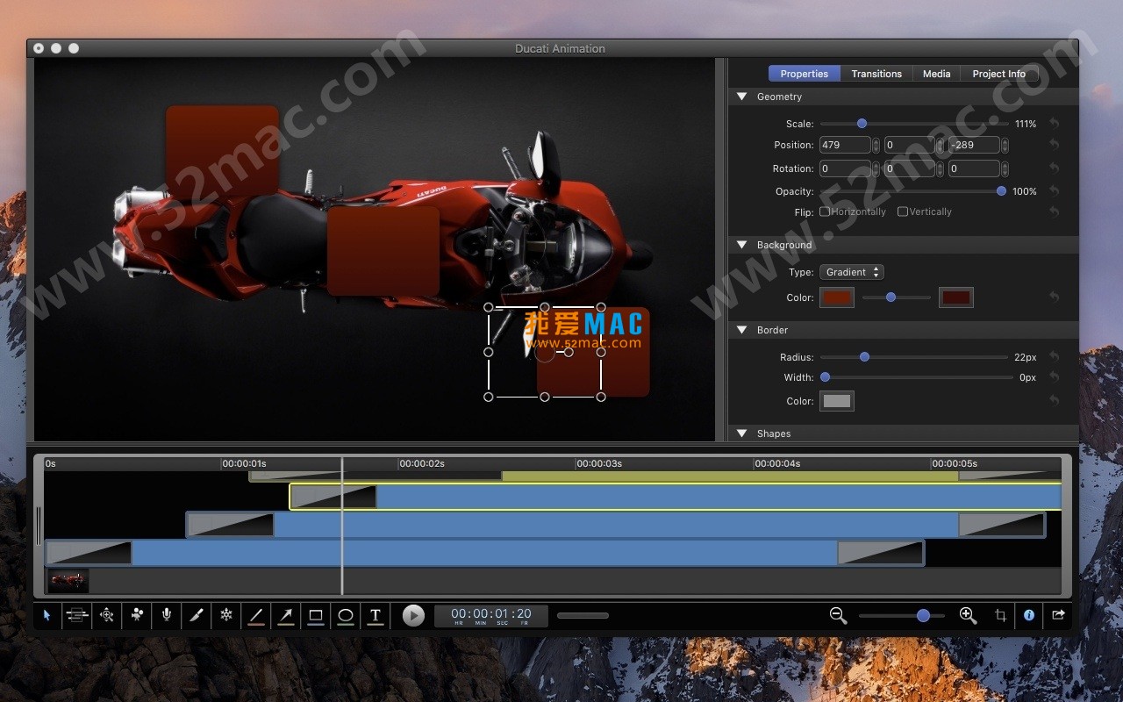This screenshot has width=1123, height=702.
Task: Reset the Background color
Action: click(x=1054, y=297)
